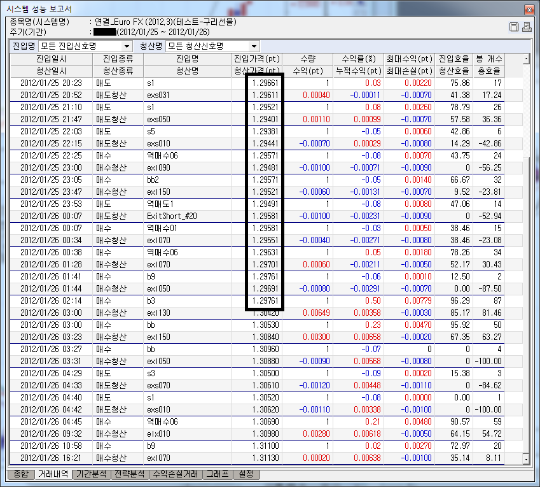The height and width of the screenshot is (487, 540).
Task: Open the 전략분석 tab
Action: pos(129,474)
